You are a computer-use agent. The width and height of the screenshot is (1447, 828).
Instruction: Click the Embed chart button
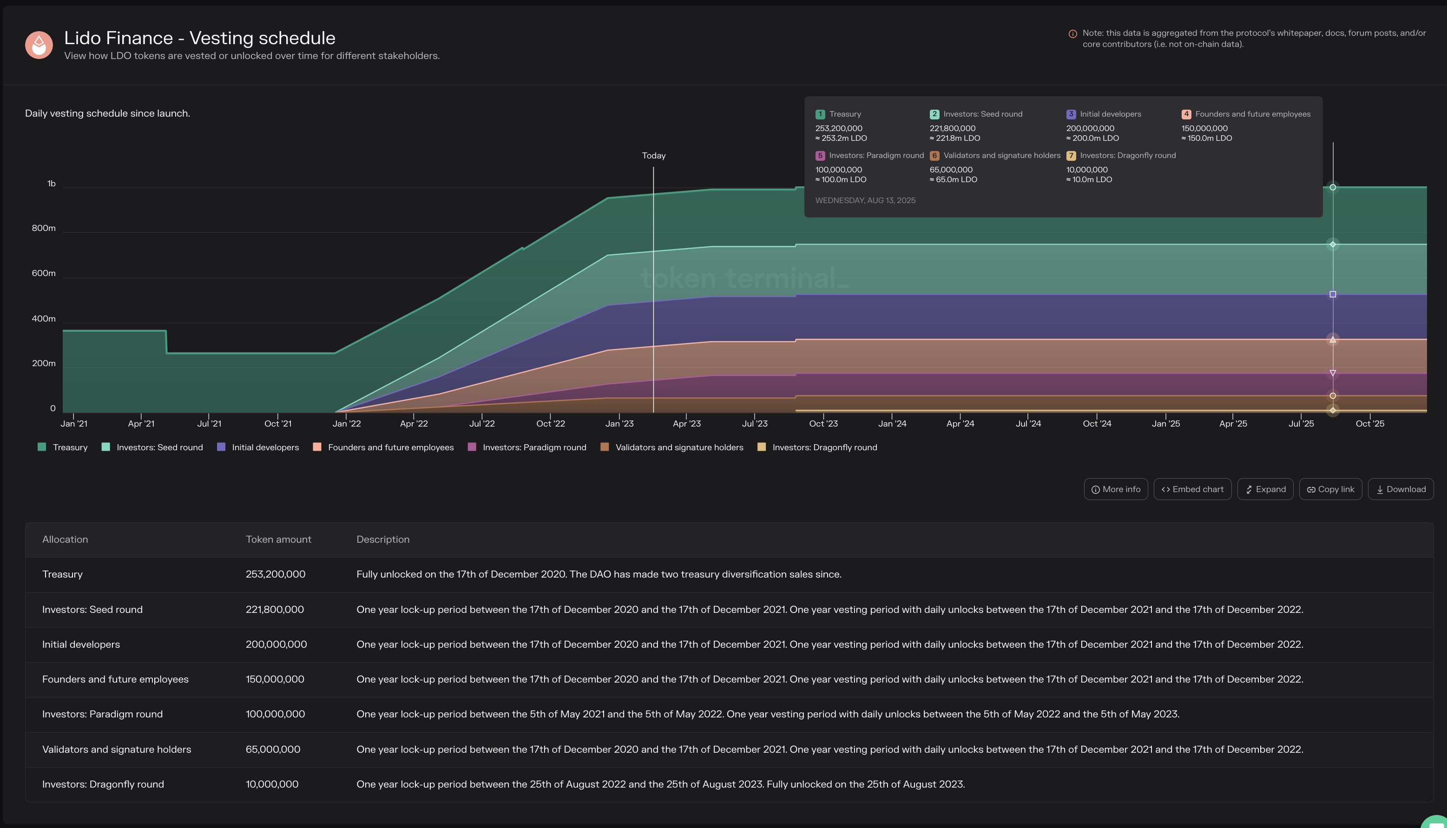[1192, 489]
